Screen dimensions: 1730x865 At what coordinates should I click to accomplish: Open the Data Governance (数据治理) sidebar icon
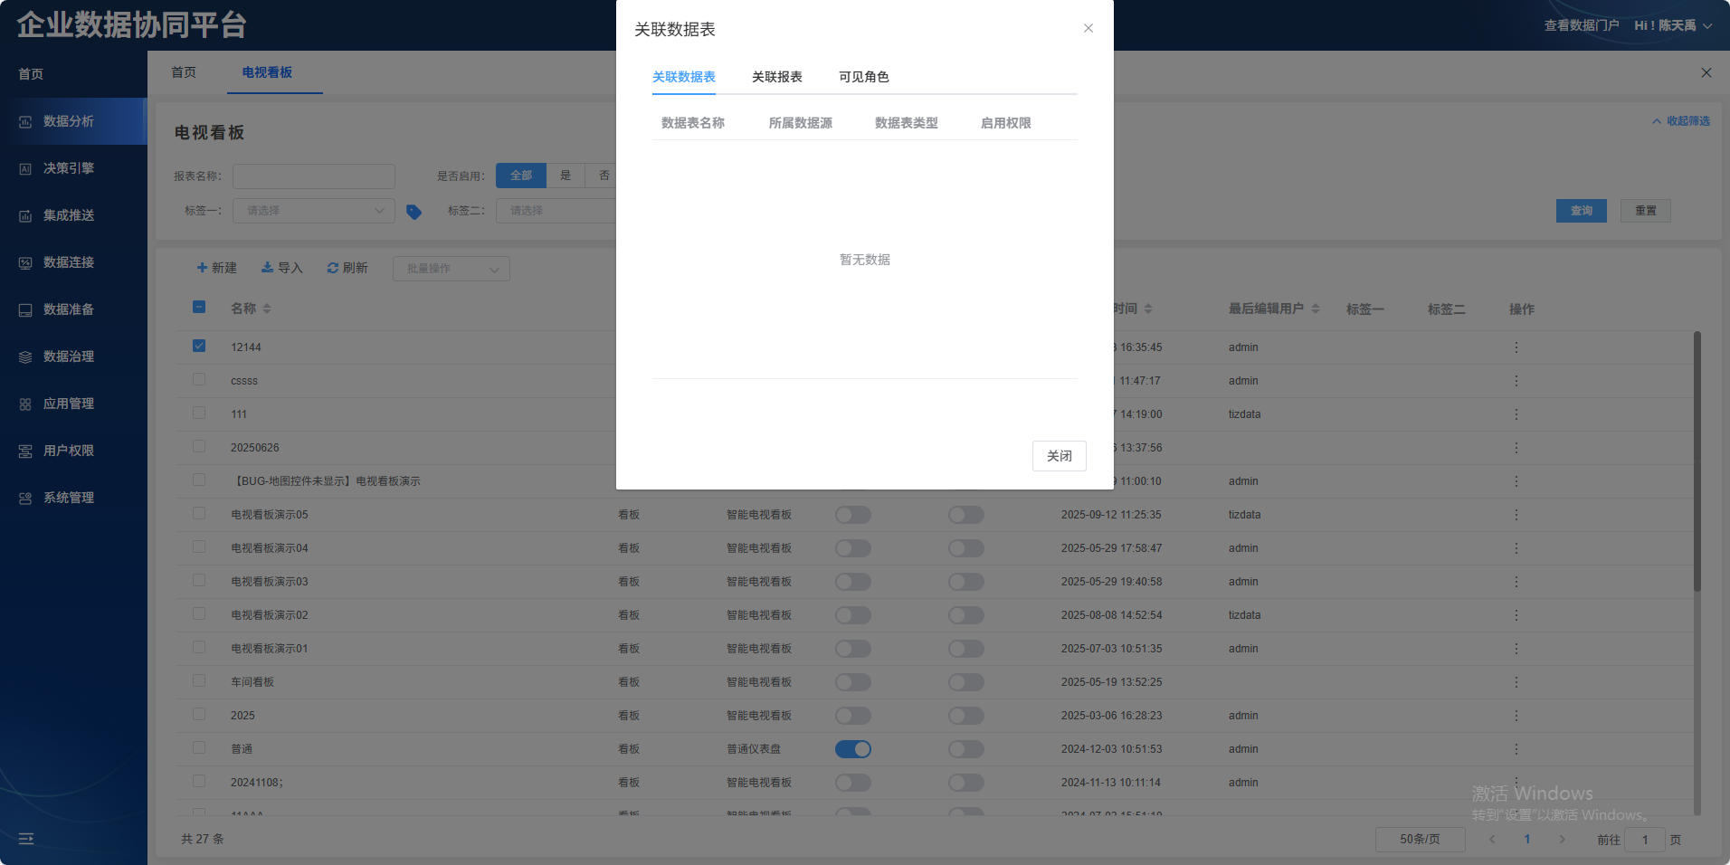(x=25, y=356)
